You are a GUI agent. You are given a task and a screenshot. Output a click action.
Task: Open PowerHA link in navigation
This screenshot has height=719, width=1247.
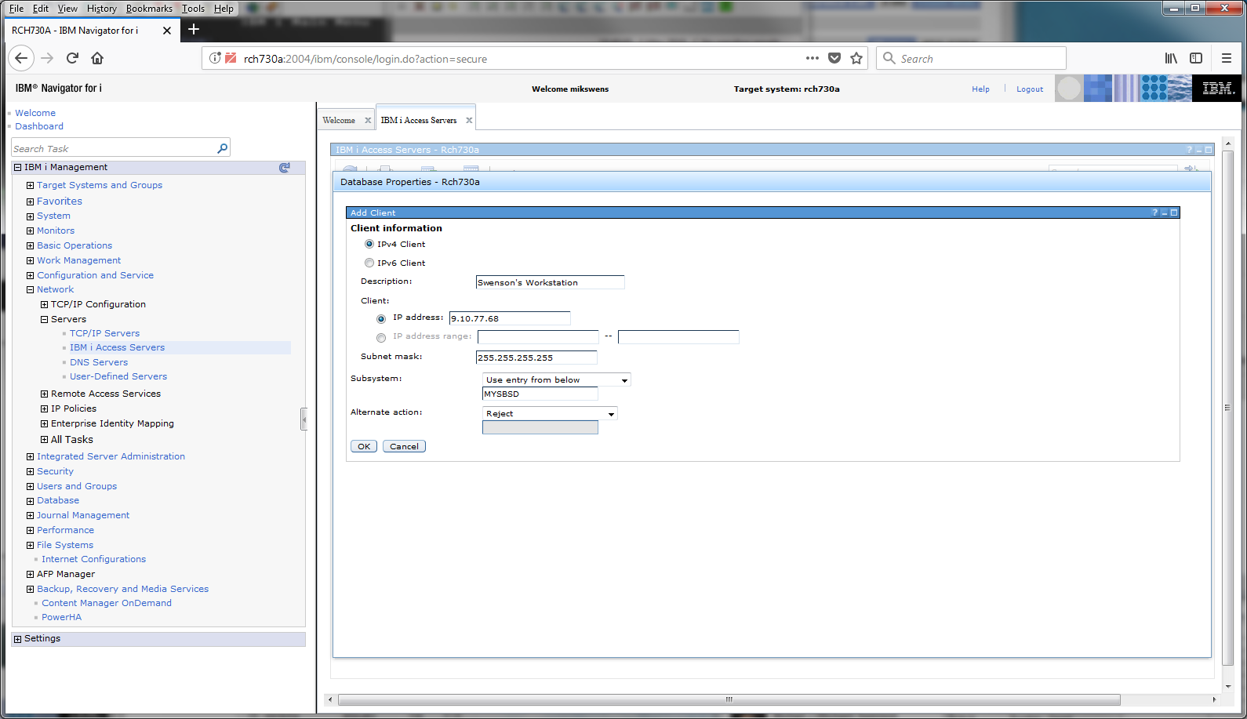(61, 617)
